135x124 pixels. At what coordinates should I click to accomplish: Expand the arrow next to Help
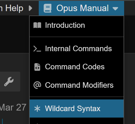click(x=31, y=8)
